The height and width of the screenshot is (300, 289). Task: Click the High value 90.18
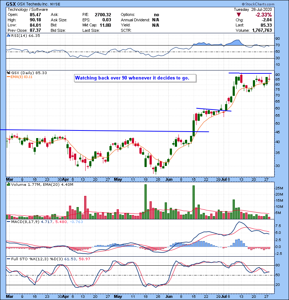(x=35, y=20)
